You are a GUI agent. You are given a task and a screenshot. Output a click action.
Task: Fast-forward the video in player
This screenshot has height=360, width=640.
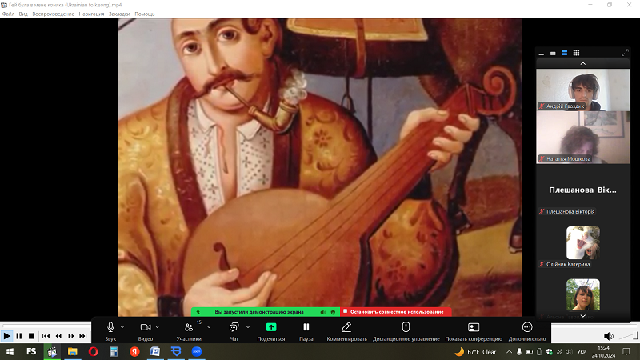(70, 336)
